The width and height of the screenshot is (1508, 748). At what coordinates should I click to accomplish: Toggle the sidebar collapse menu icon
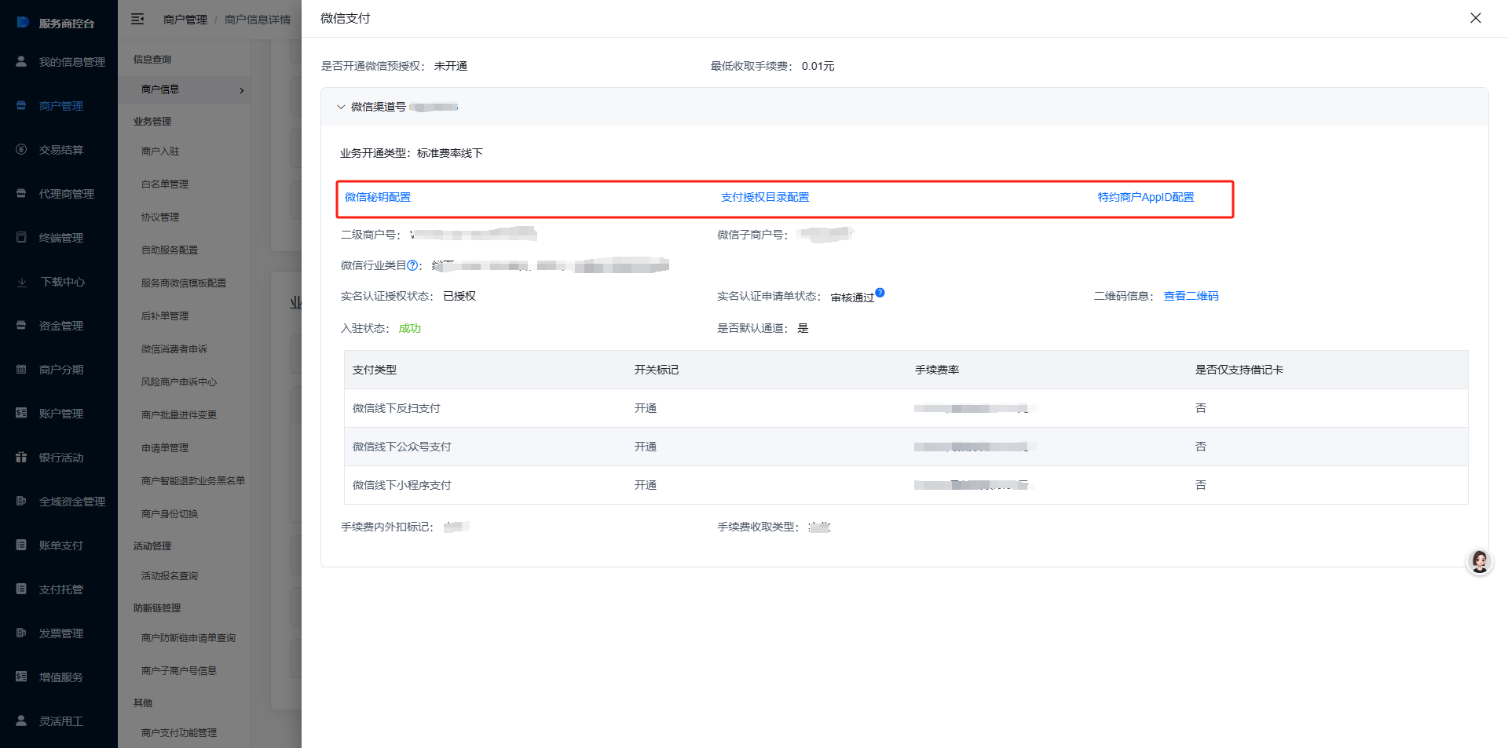coord(137,19)
